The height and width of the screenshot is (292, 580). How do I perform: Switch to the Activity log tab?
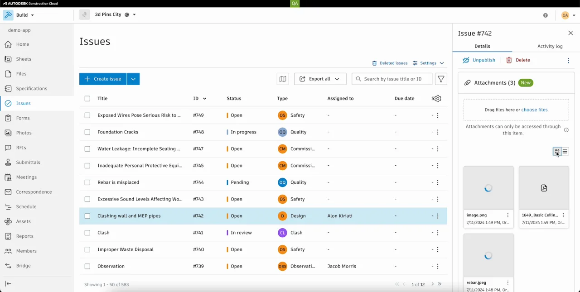(x=550, y=46)
